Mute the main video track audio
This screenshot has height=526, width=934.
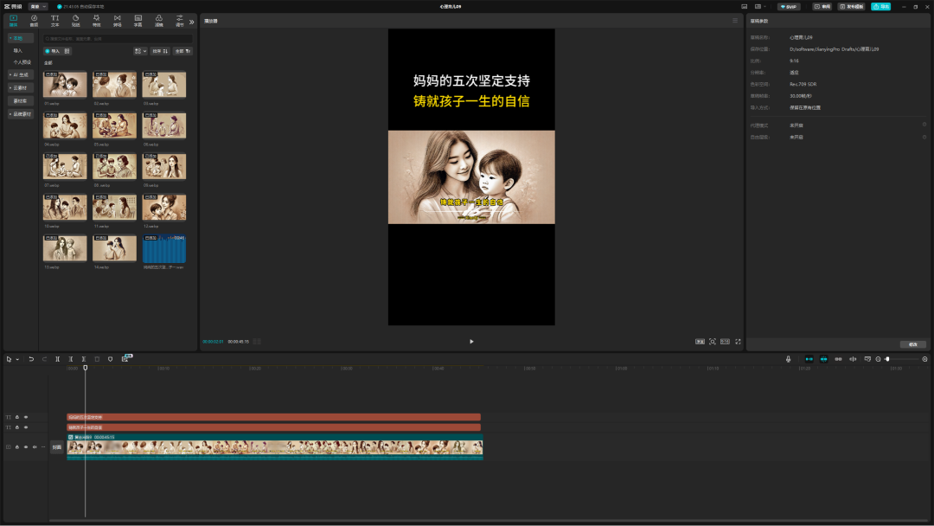tap(35, 446)
